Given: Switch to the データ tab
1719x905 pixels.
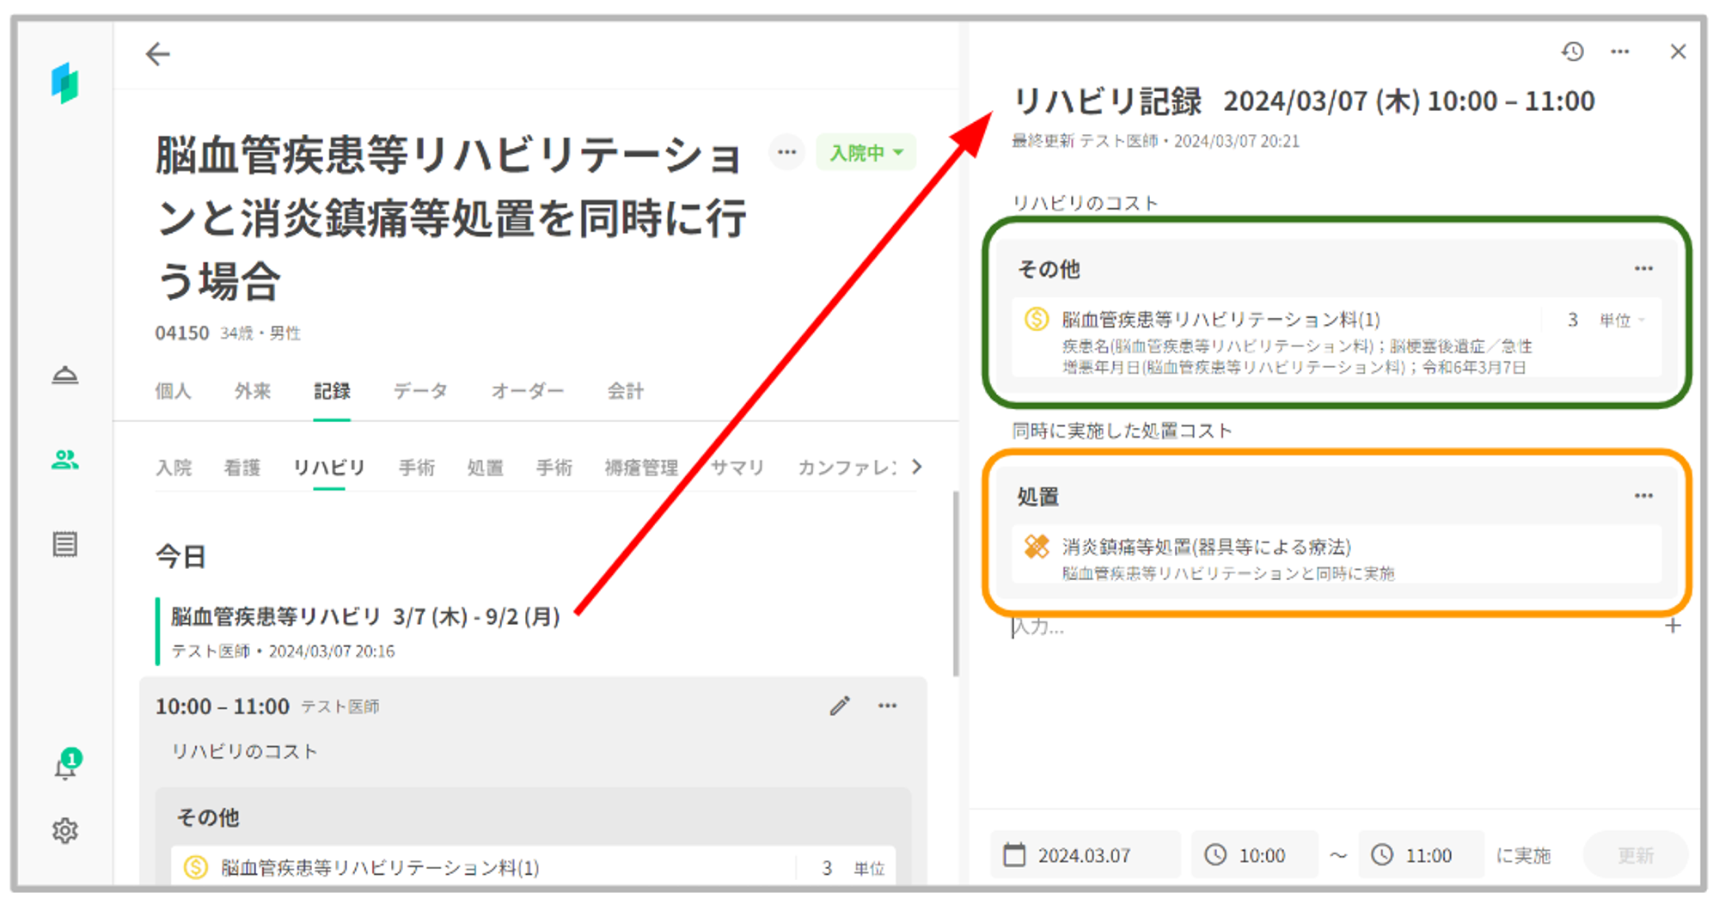Looking at the screenshot, I should click(420, 391).
